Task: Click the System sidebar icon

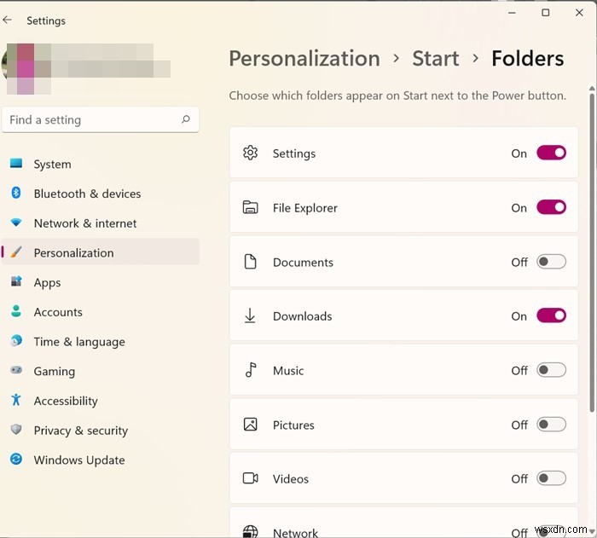Action: pos(16,164)
